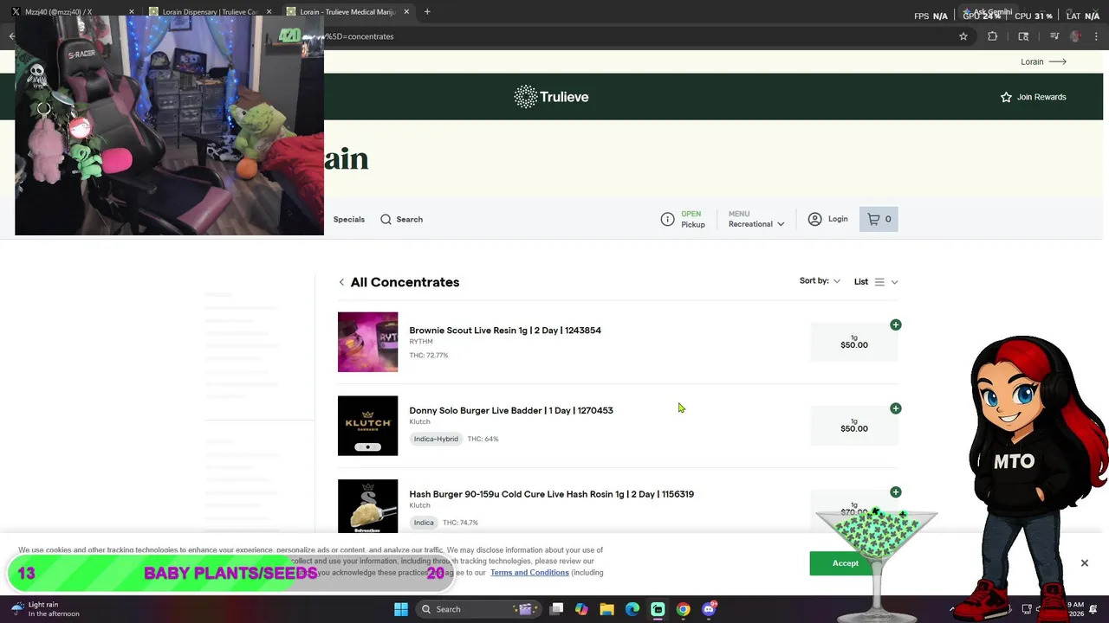Open Terms and Conditions link
Viewport: 1109px width, 623px height.
coord(529,573)
